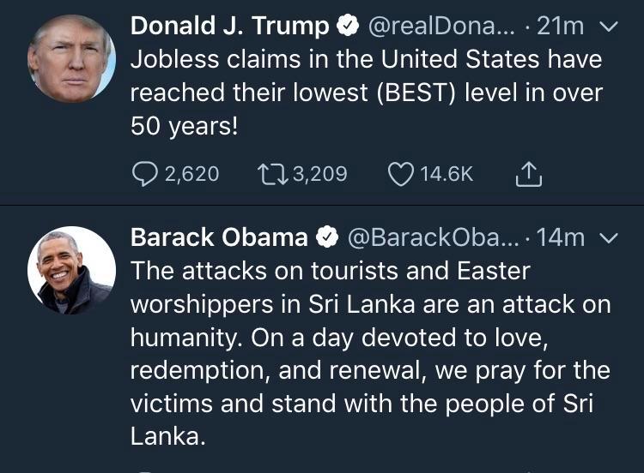Open the tweet text about jobless claims
The image size is (644, 473).
[367, 93]
